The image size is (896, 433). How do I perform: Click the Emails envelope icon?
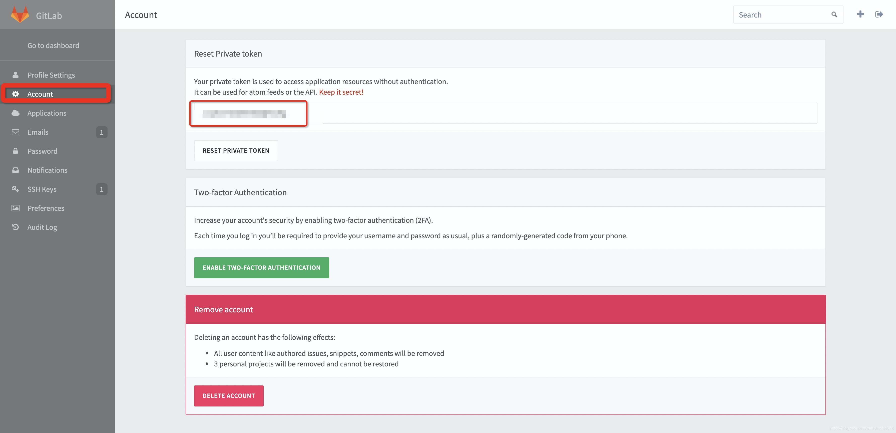15,132
